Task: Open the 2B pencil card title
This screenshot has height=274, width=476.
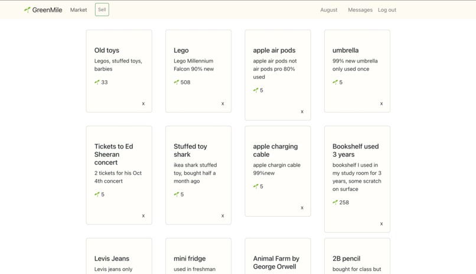Action: pyautogui.click(x=347, y=259)
